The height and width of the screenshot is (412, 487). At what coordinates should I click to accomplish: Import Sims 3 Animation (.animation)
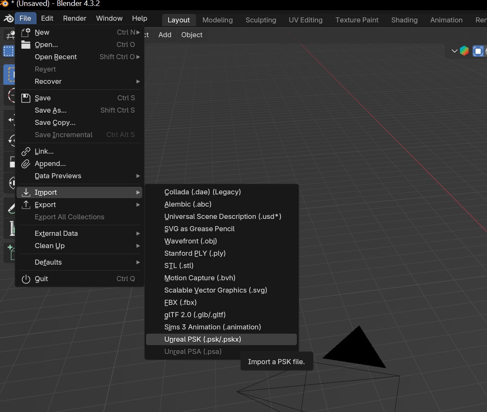[221, 327]
